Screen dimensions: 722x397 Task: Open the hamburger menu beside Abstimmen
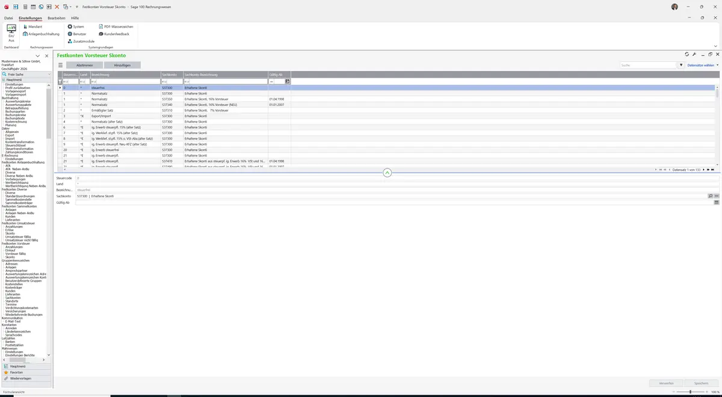click(x=60, y=65)
